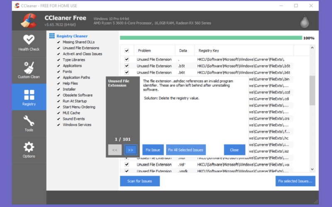
Task: Select the FileExts\.crs registry key row
Action: [269, 118]
